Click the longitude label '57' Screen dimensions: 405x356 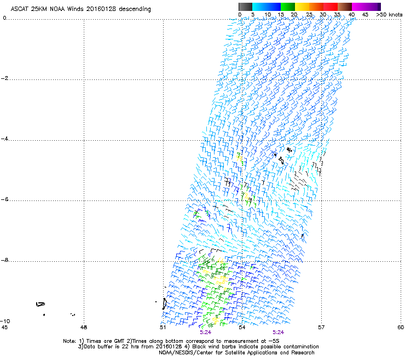tap(321, 328)
